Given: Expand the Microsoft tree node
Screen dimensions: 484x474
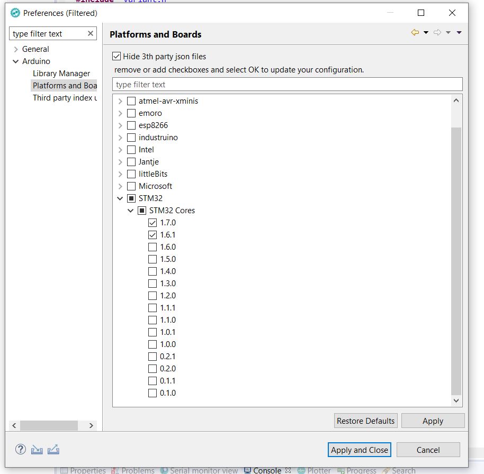Looking at the screenshot, I should click(x=120, y=187).
